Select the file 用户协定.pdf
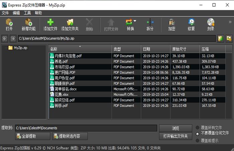The height and width of the screenshot is (151, 234). 65,78
